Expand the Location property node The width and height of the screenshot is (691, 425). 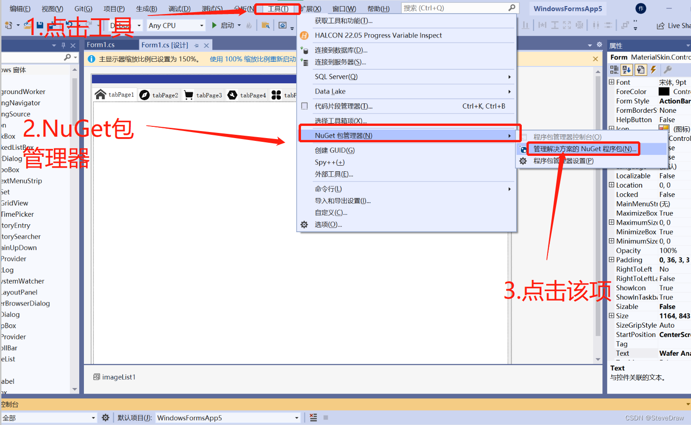611,185
